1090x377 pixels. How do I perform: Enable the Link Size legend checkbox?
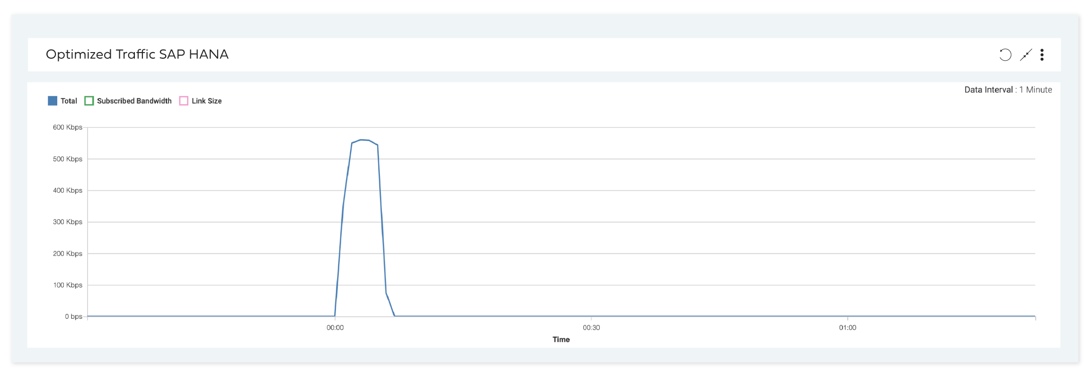point(184,101)
